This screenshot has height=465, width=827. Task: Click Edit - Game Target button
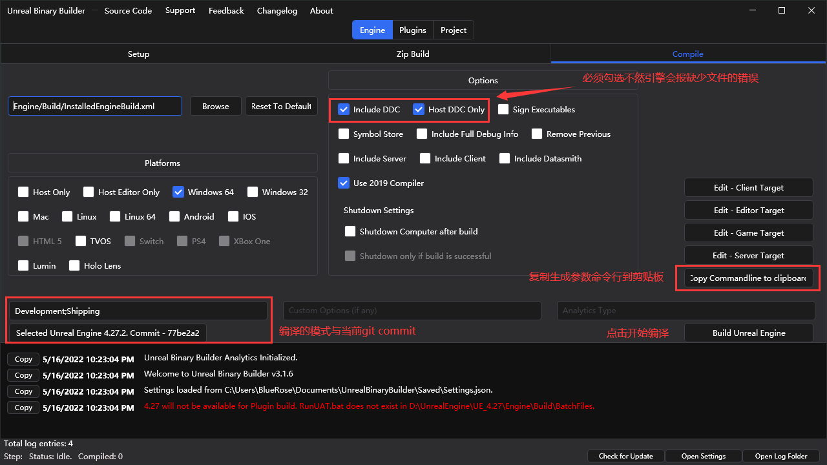pos(749,232)
